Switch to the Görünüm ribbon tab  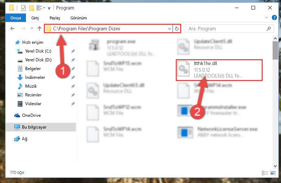click(79, 18)
